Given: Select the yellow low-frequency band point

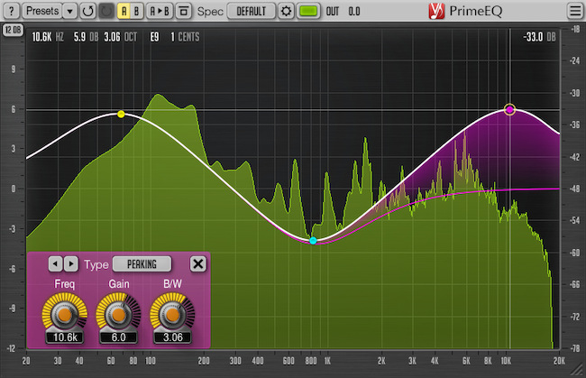Looking at the screenshot, I should pyautogui.click(x=121, y=114).
